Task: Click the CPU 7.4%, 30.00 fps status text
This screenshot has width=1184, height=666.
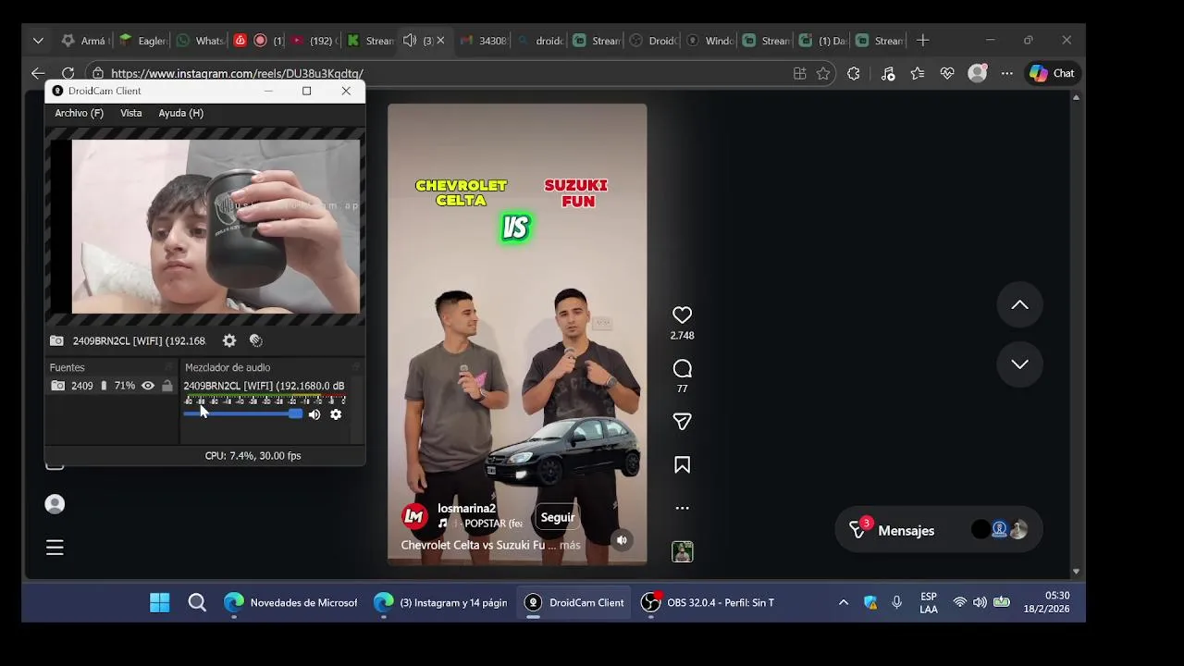Action: tap(253, 455)
